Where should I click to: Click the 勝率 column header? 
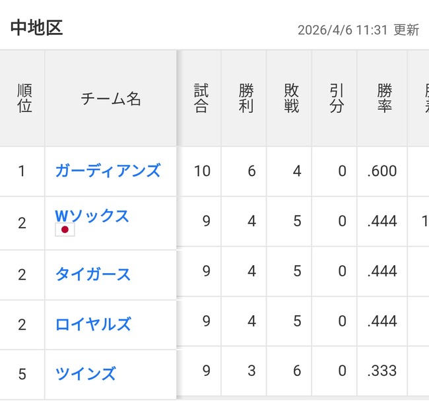tap(384, 99)
